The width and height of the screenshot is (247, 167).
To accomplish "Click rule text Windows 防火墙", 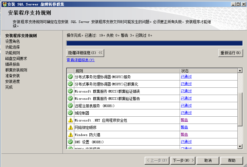I will 87,135.
